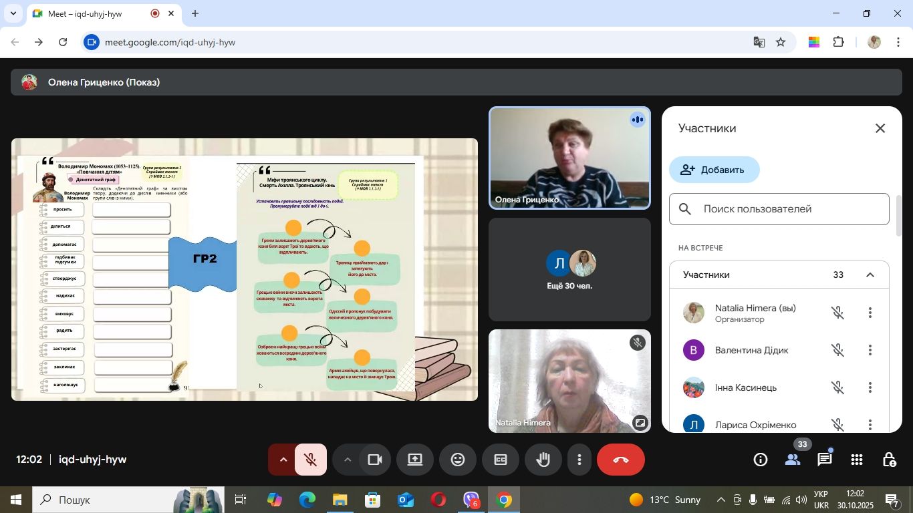This screenshot has width=913, height=513.
Task: Expand video settings chevron beside camera
Action: pyautogui.click(x=348, y=460)
